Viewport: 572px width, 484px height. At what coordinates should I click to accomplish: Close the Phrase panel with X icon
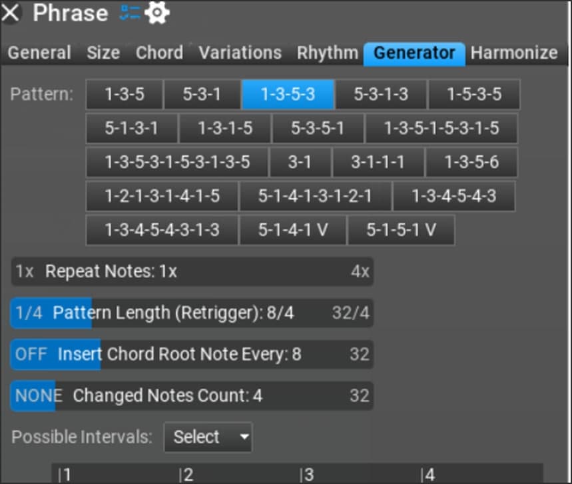tap(11, 13)
